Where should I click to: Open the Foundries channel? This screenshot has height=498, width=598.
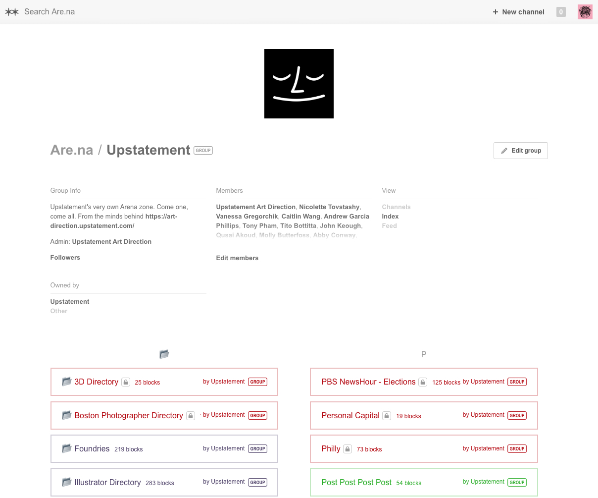(x=164, y=449)
